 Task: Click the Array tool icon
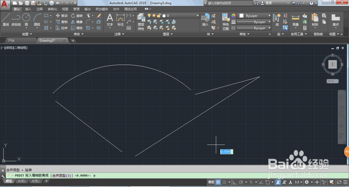coord(88,28)
